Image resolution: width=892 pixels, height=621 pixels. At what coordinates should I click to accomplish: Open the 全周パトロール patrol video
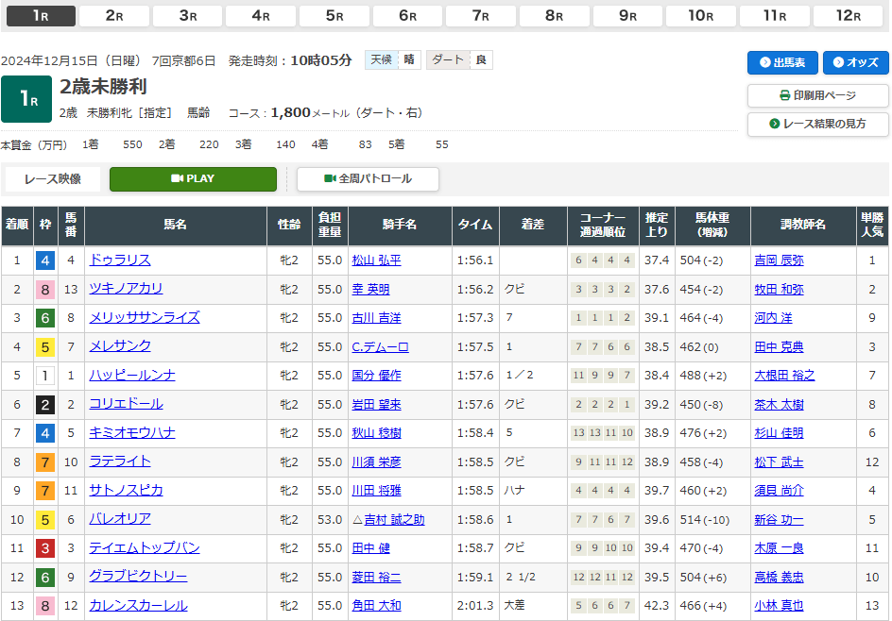pos(368,179)
